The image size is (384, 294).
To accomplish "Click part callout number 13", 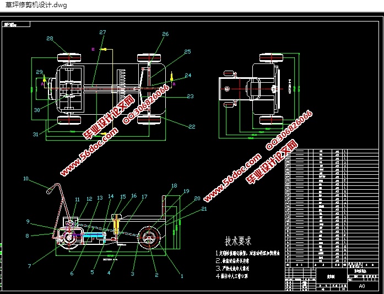I will (x=100, y=197).
